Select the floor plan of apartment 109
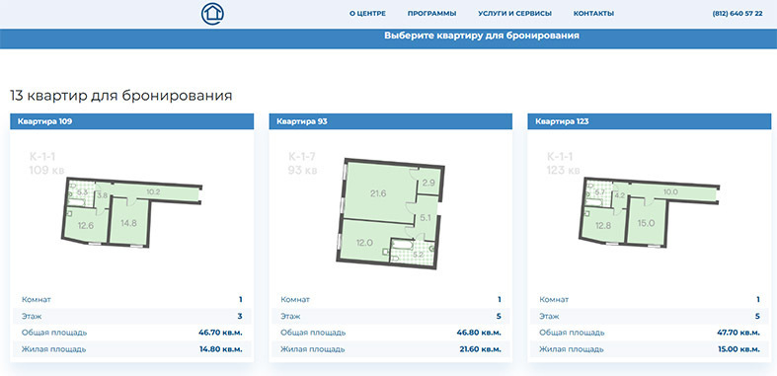The height and width of the screenshot is (376, 777). [132, 211]
